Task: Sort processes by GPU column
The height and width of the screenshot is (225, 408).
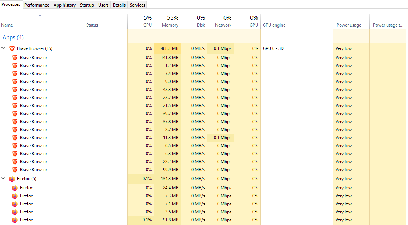Action: click(247, 21)
